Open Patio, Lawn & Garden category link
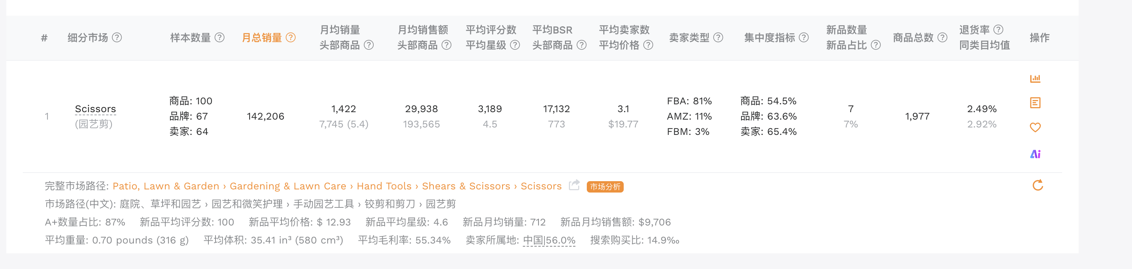The height and width of the screenshot is (269, 1132). coord(166,186)
